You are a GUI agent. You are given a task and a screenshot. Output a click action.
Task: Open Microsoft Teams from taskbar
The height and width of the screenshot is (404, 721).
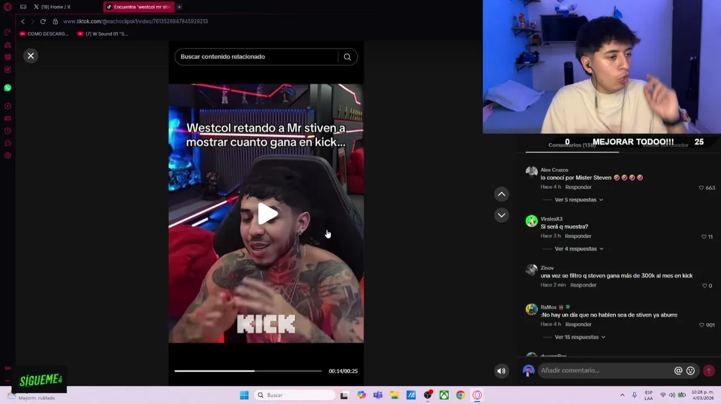378,395
